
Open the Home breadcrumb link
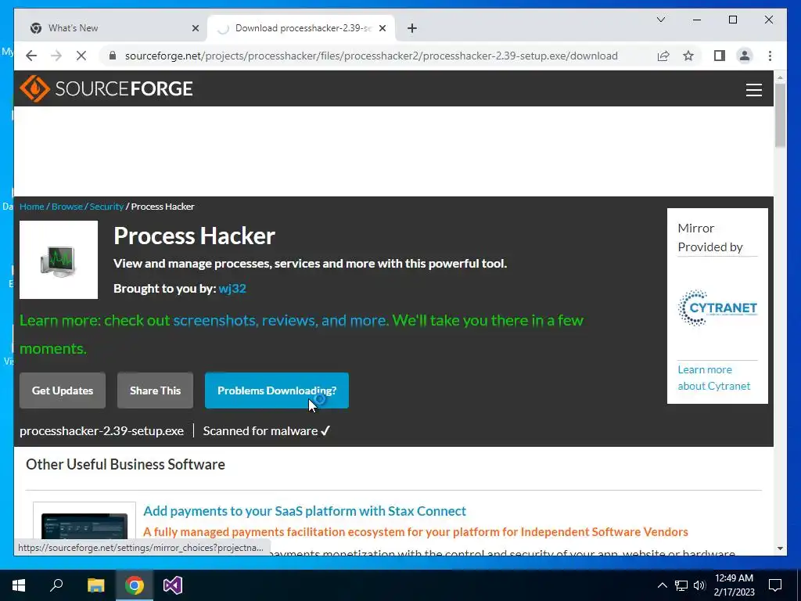(x=31, y=207)
